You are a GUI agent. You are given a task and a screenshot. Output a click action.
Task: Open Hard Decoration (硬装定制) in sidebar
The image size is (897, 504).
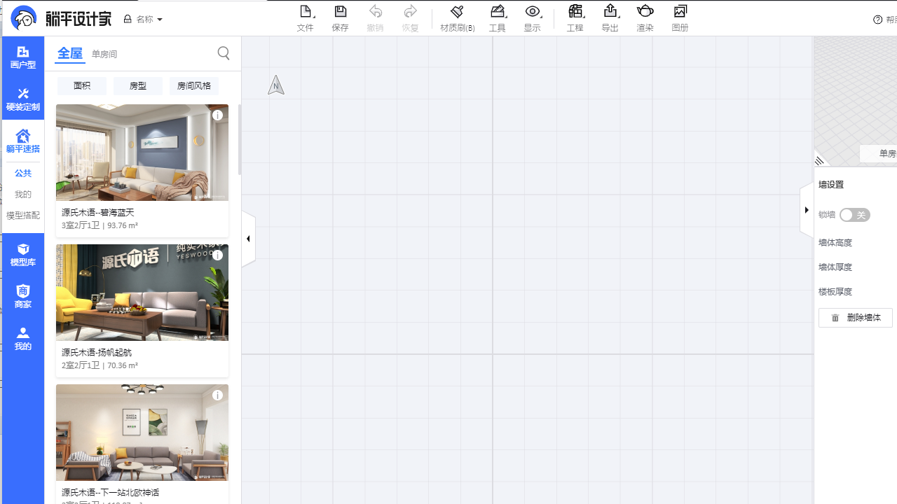click(23, 99)
